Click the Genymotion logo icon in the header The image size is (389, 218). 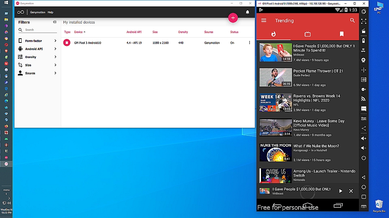21,12
